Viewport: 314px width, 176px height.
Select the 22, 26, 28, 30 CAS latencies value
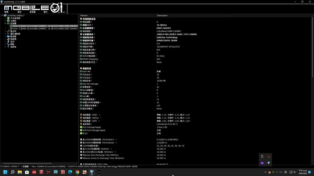point(171,146)
